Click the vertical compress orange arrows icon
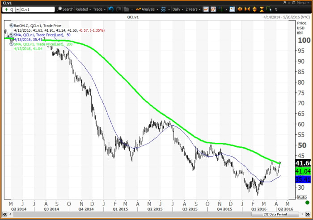This screenshot has height=220, width=313. tap(262, 9)
